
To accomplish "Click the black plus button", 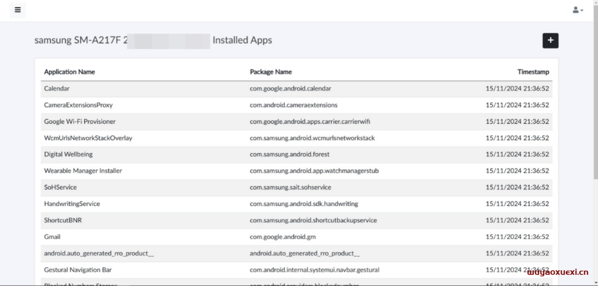I will (x=550, y=40).
